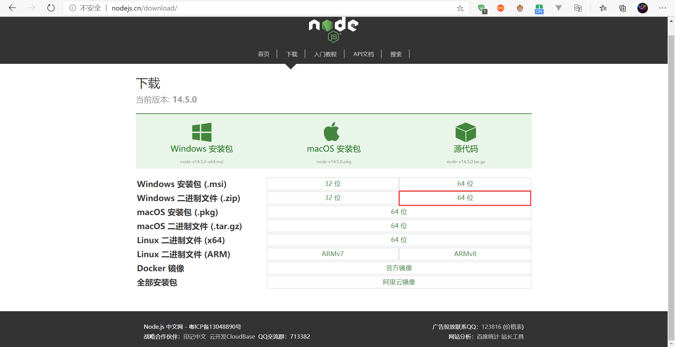The image size is (675, 347).
Task: Click the page back navigation arrow
Action: click(12, 8)
